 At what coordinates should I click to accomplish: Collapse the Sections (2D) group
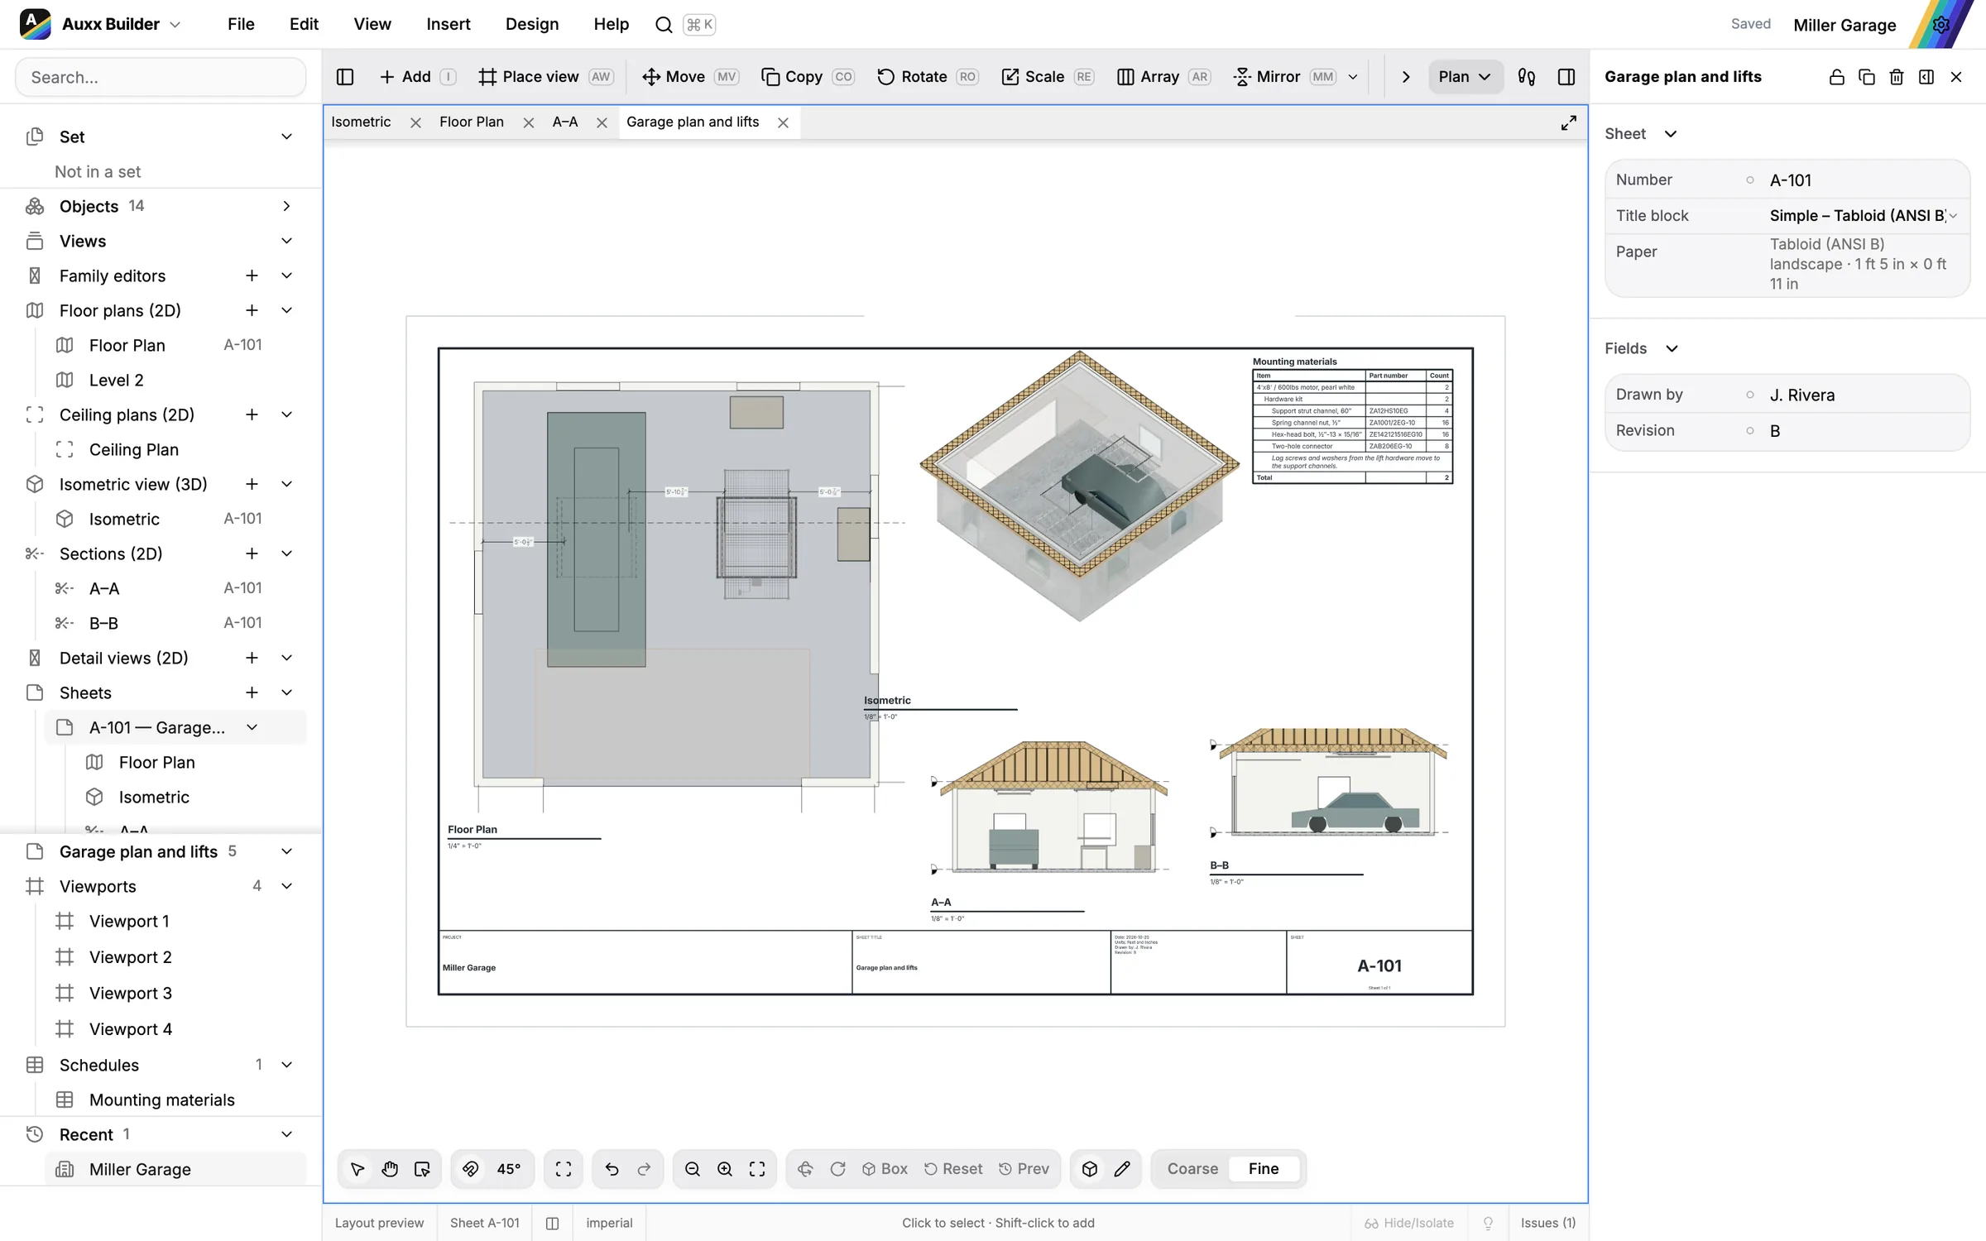286,553
